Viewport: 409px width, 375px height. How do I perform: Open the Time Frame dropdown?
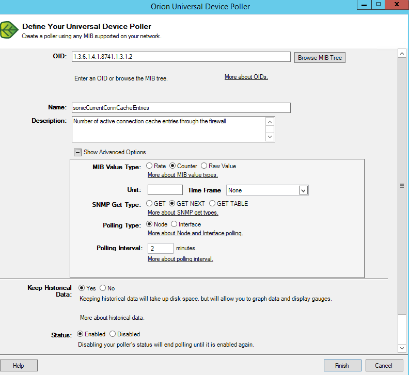click(x=303, y=190)
